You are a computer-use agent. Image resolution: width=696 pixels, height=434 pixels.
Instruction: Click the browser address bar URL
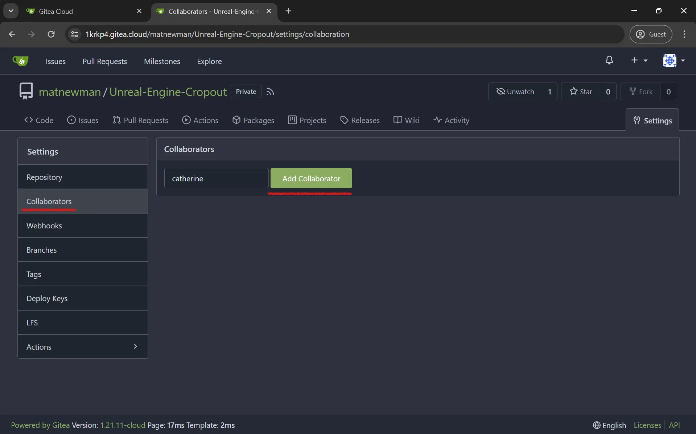(217, 34)
